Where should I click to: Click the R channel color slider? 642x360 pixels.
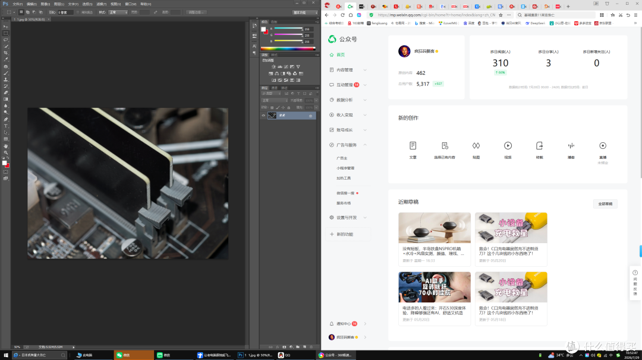click(288, 29)
